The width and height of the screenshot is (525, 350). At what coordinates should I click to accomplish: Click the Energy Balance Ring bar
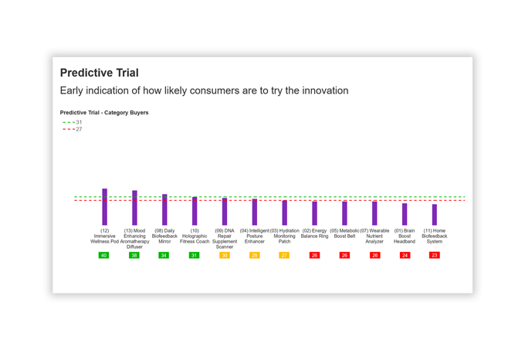coord(314,213)
